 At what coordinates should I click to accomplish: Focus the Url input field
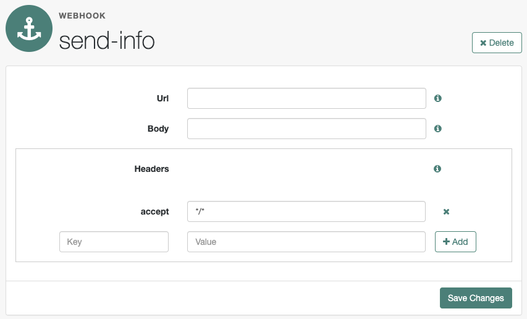pos(306,98)
